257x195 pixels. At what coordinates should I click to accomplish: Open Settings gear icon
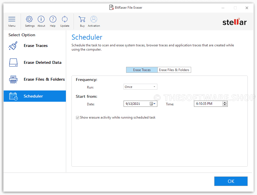coord(30,19)
